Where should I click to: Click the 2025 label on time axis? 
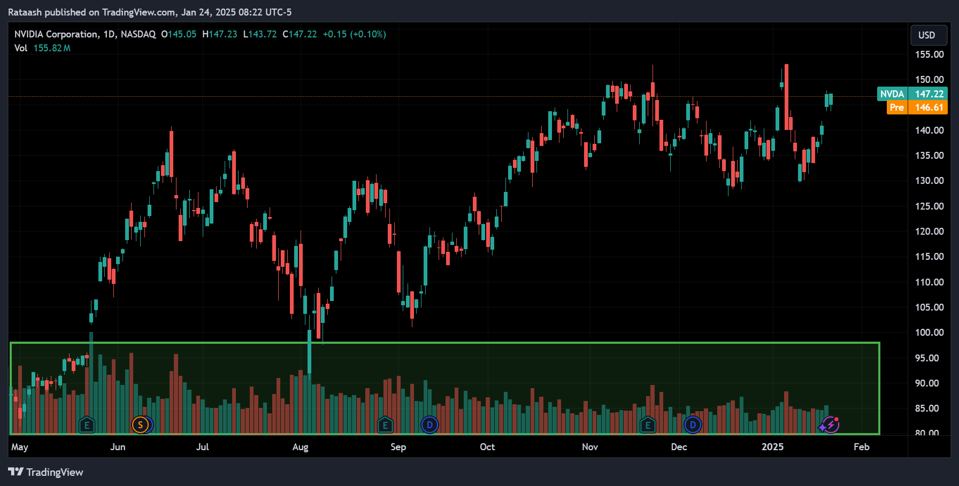point(772,447)
